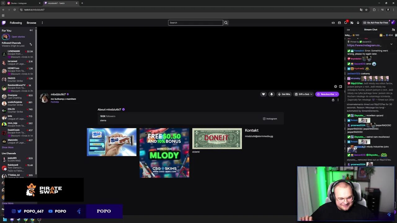
Task: Open the instagram social link
Action: 270,119
